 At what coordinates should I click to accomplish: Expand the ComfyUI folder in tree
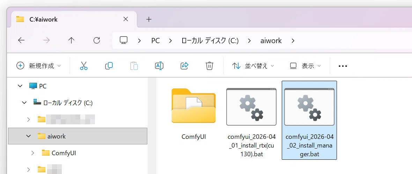[33, 153]
